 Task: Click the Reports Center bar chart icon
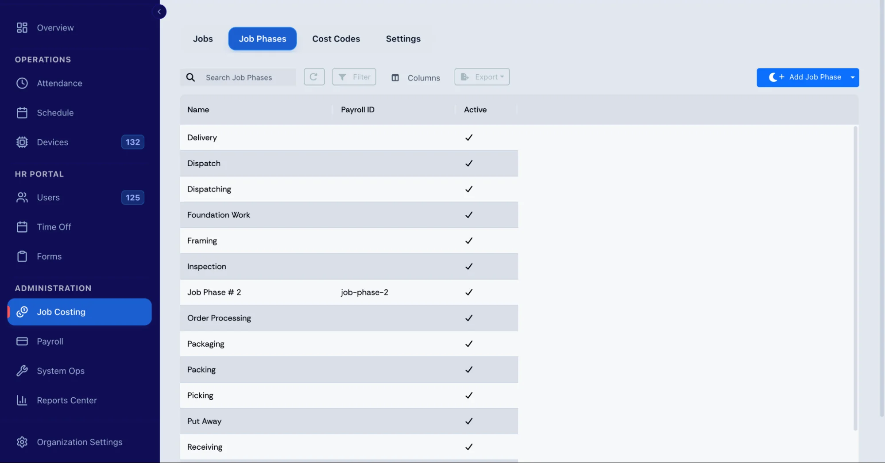tap(22, 400)
